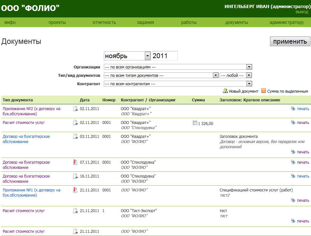Click document icon next to date 03.11.2011
This screenshot has height=236, width=311.
[x=75, y=136]
